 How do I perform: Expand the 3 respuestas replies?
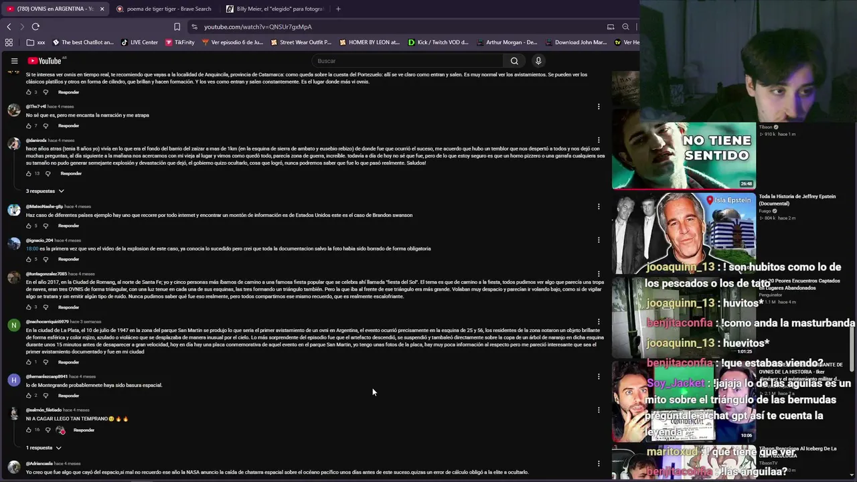[45, 191]
